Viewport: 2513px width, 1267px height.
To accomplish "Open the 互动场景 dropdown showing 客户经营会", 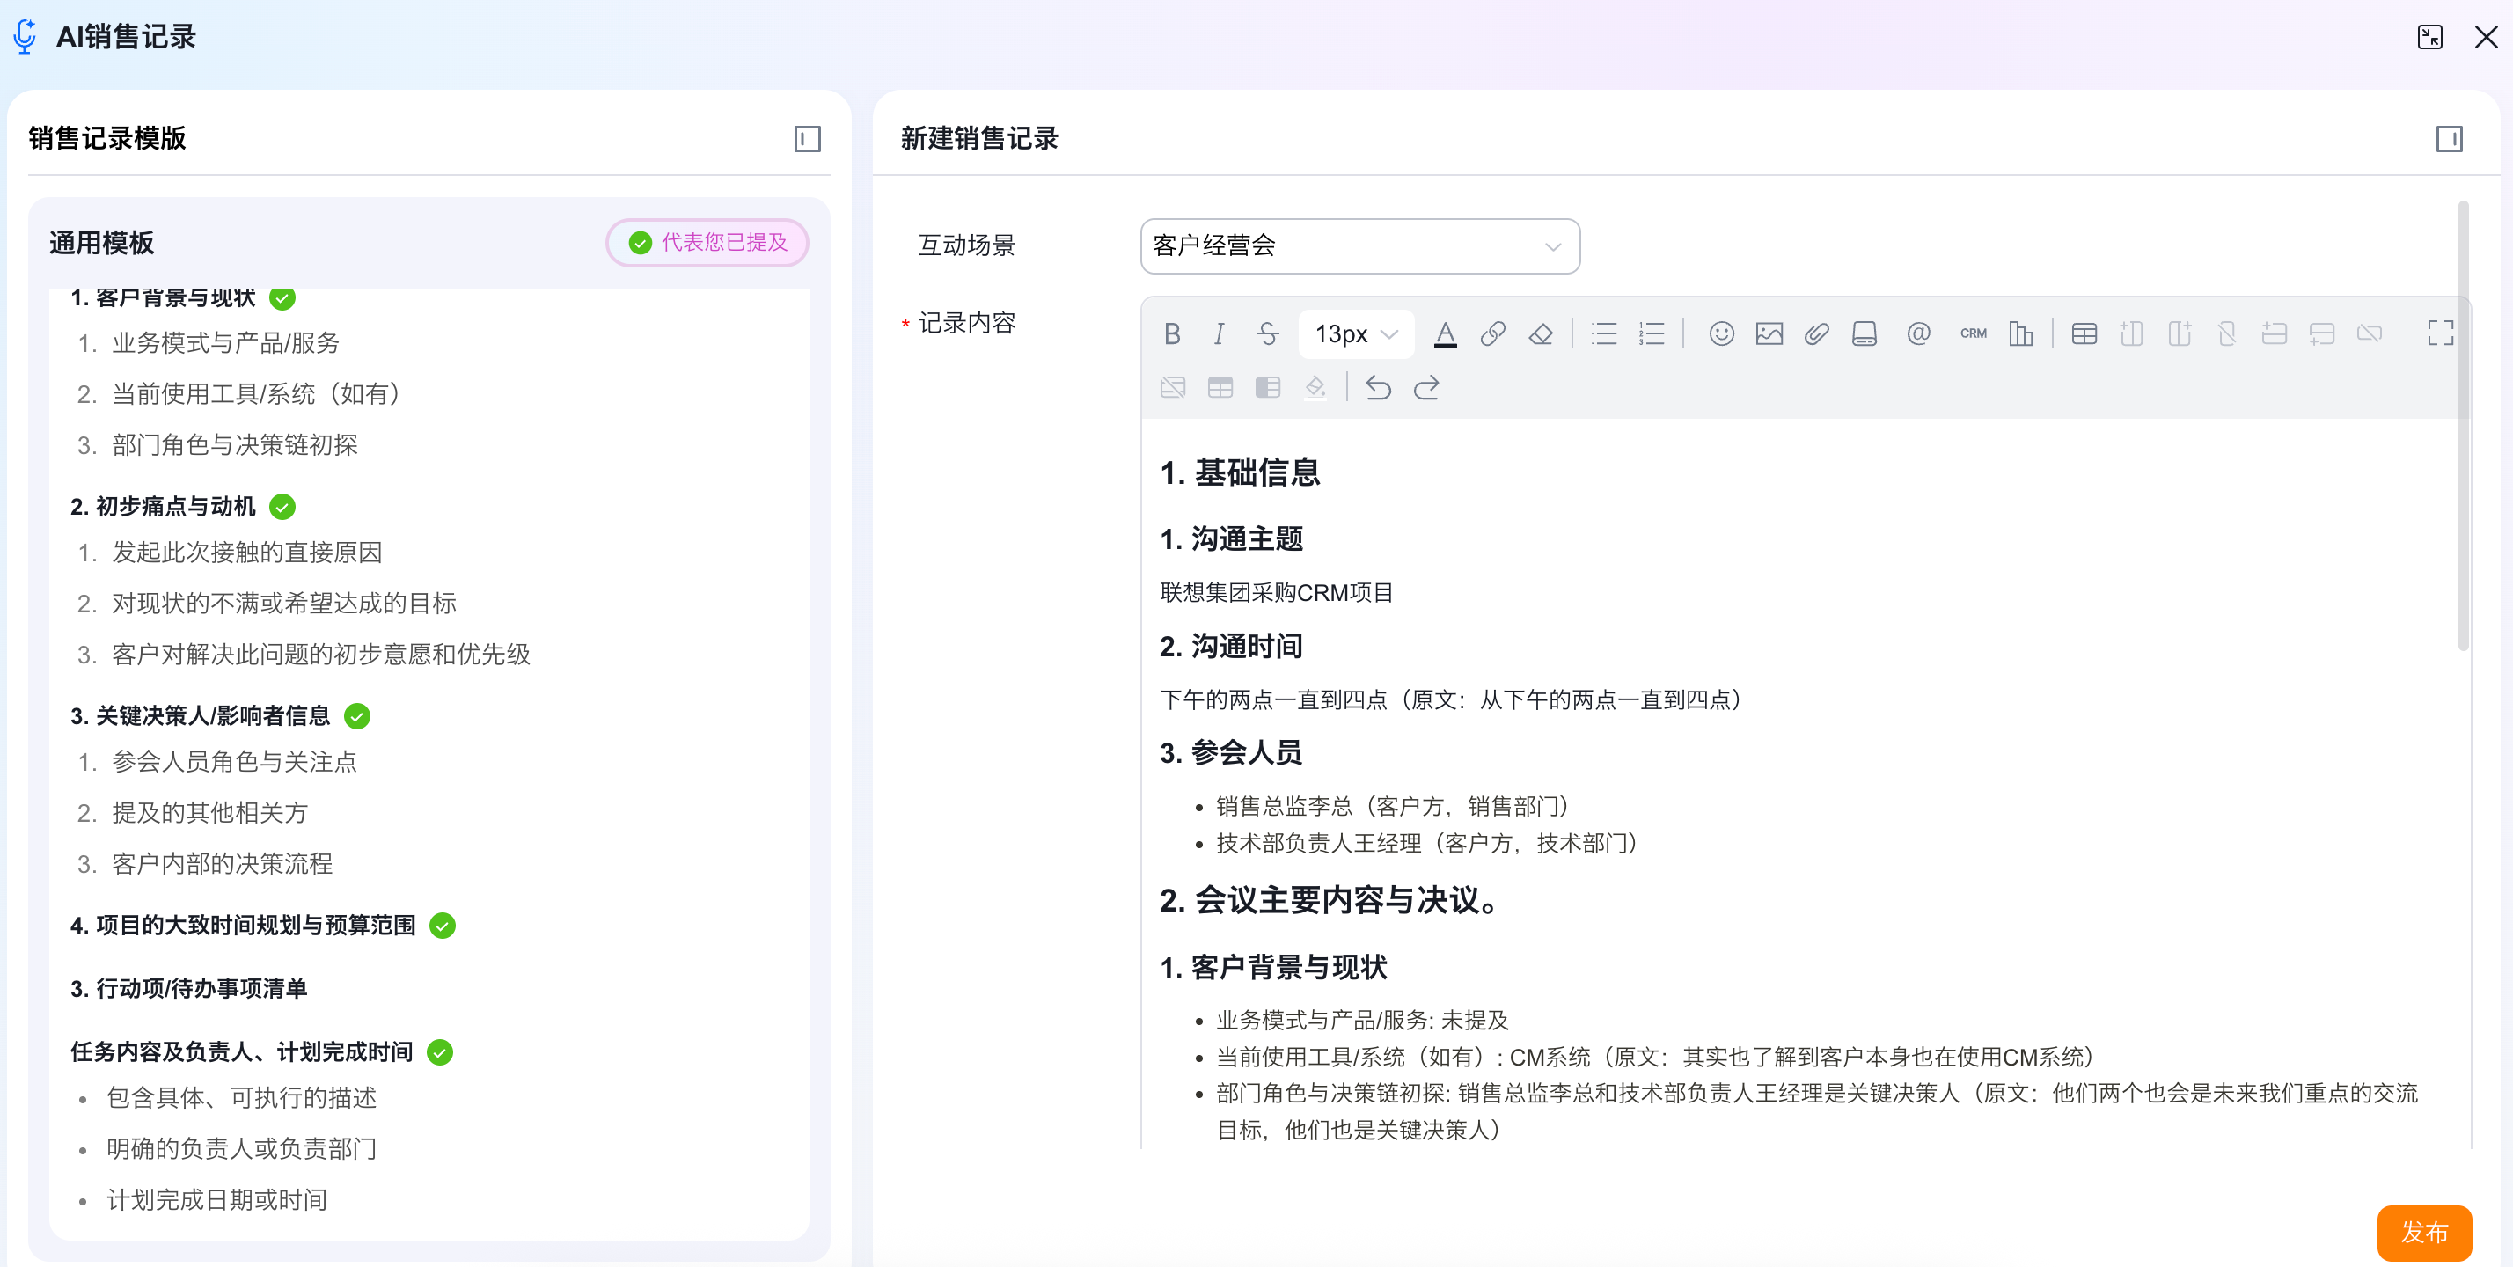I will coord(1359,245).
